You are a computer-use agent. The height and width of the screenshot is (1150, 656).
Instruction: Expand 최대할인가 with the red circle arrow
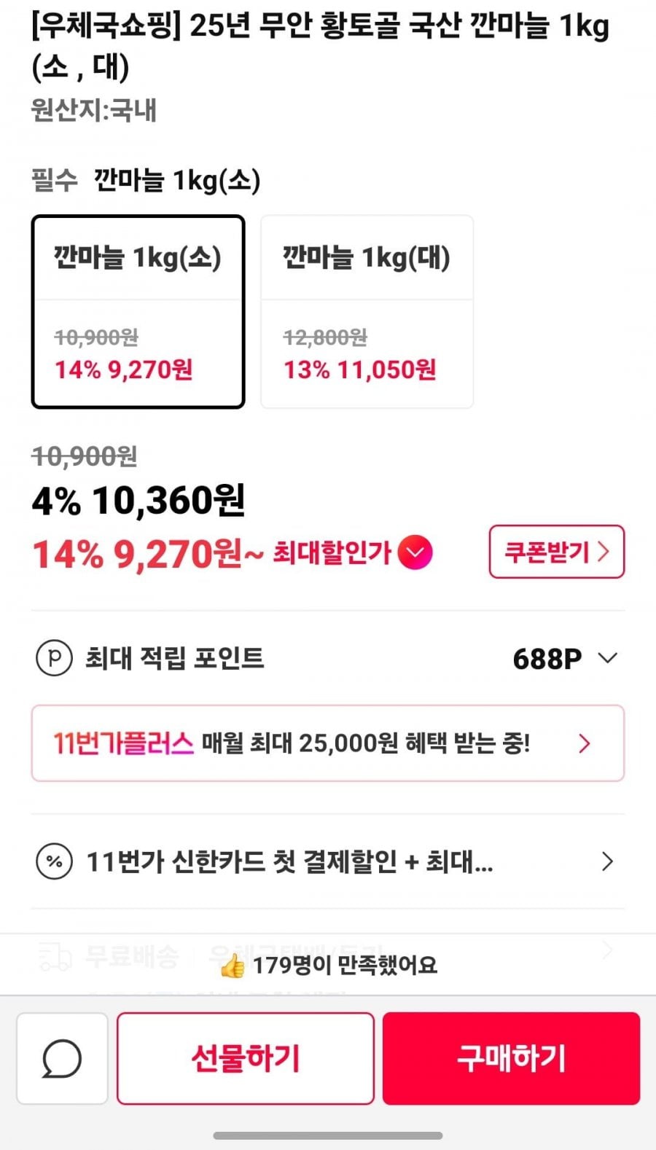pos(415,552)
